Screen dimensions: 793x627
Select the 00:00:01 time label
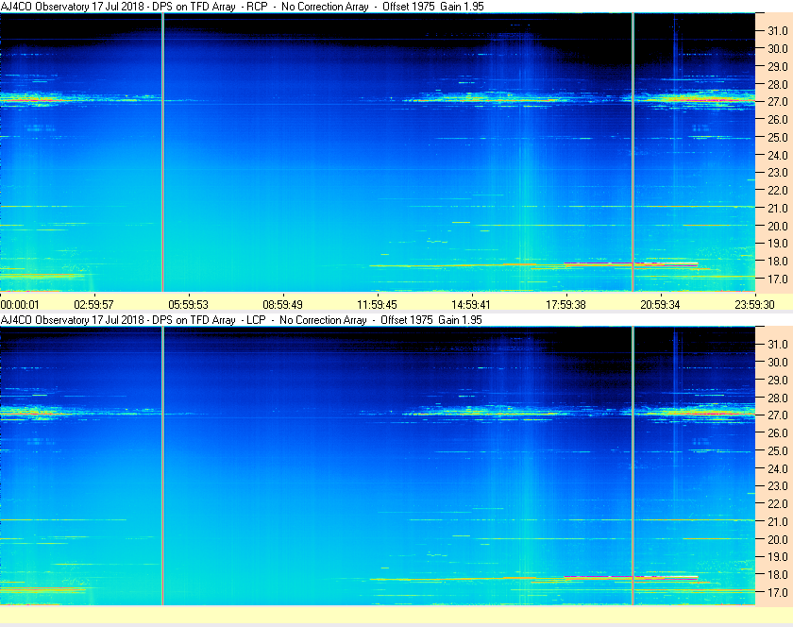[20, 305]
